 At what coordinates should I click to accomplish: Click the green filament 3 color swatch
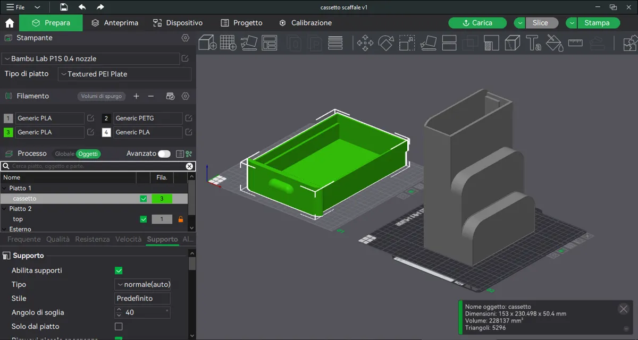coord(8,132)
